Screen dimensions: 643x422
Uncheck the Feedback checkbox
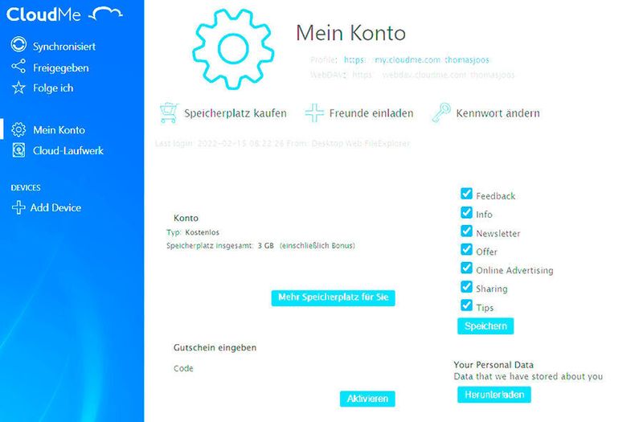point(466,194)
